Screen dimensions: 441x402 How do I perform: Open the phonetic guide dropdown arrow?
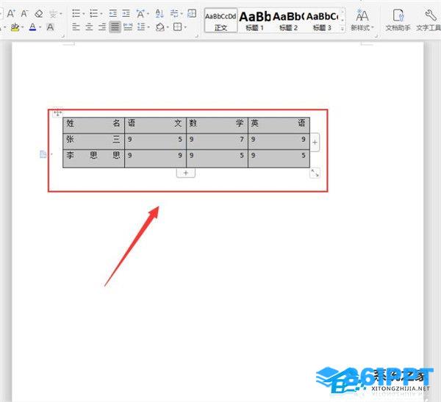(61, 14)
